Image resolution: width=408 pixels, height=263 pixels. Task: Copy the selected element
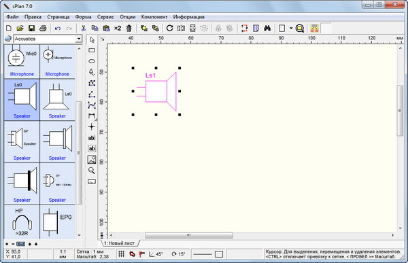(x=95, y=28)
